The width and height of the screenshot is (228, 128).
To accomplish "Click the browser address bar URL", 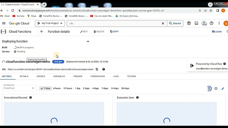I will [x=93, y=10].
